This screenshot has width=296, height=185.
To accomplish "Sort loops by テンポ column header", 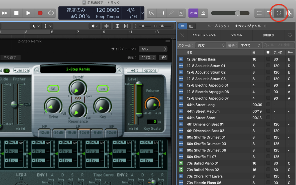I will pos(278,52).
